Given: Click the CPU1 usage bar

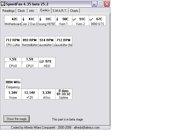Looking at the screenshot, I should click(30, 63).
